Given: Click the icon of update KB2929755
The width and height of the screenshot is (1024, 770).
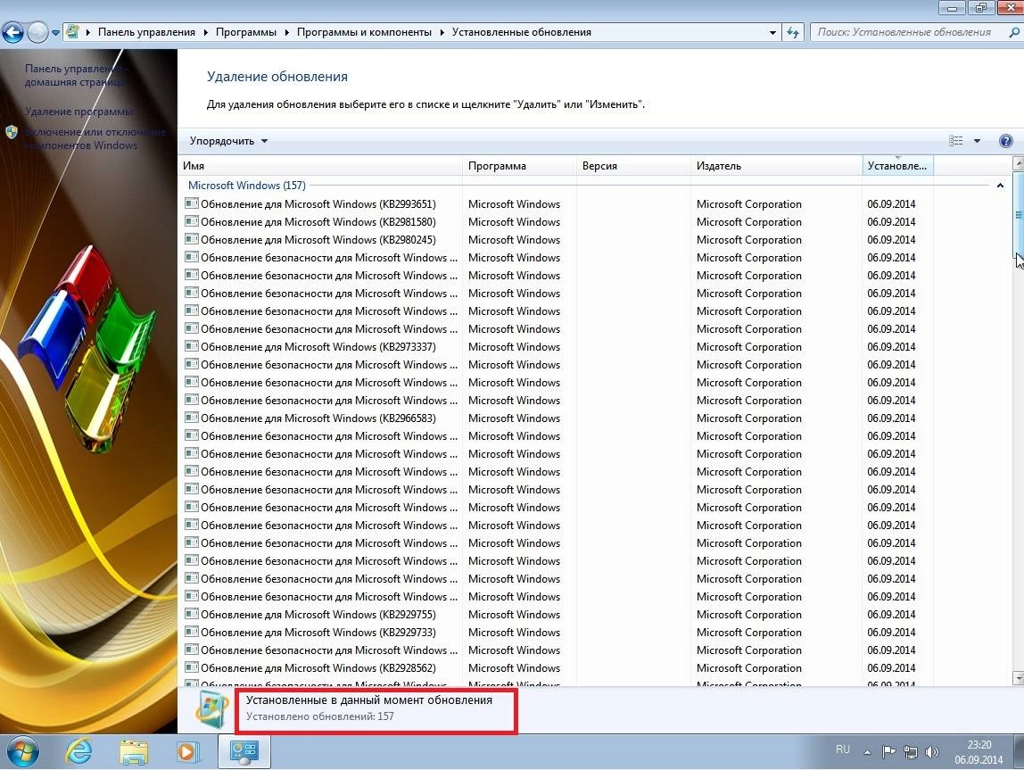Looking at the screenshot, I should pos(192,614).
